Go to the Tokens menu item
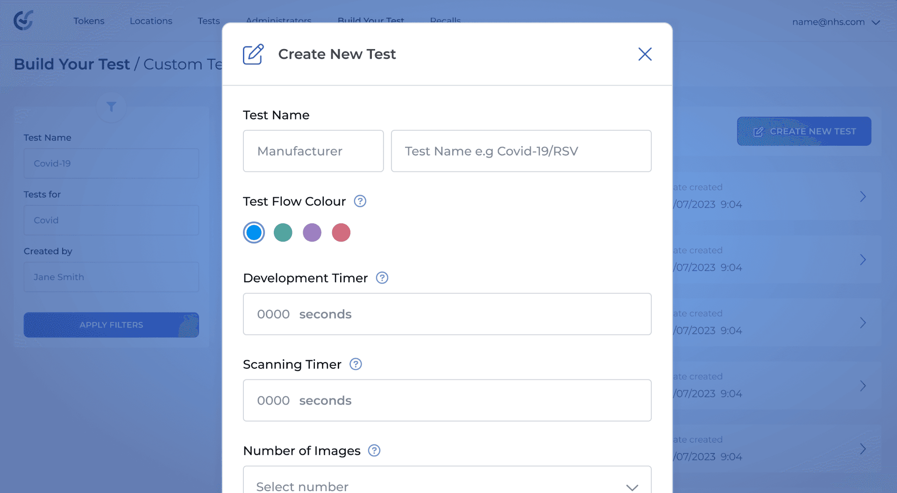The width and height of the screenshot is (897, 493). [x=89, y=21]
